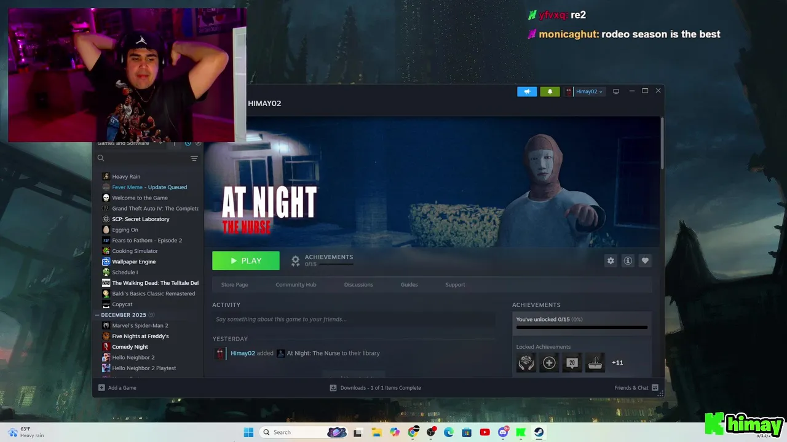This screenshot has width=787, height=442.
Task: Open Steam notifications bell button
Action: click(x=550, y=91)
